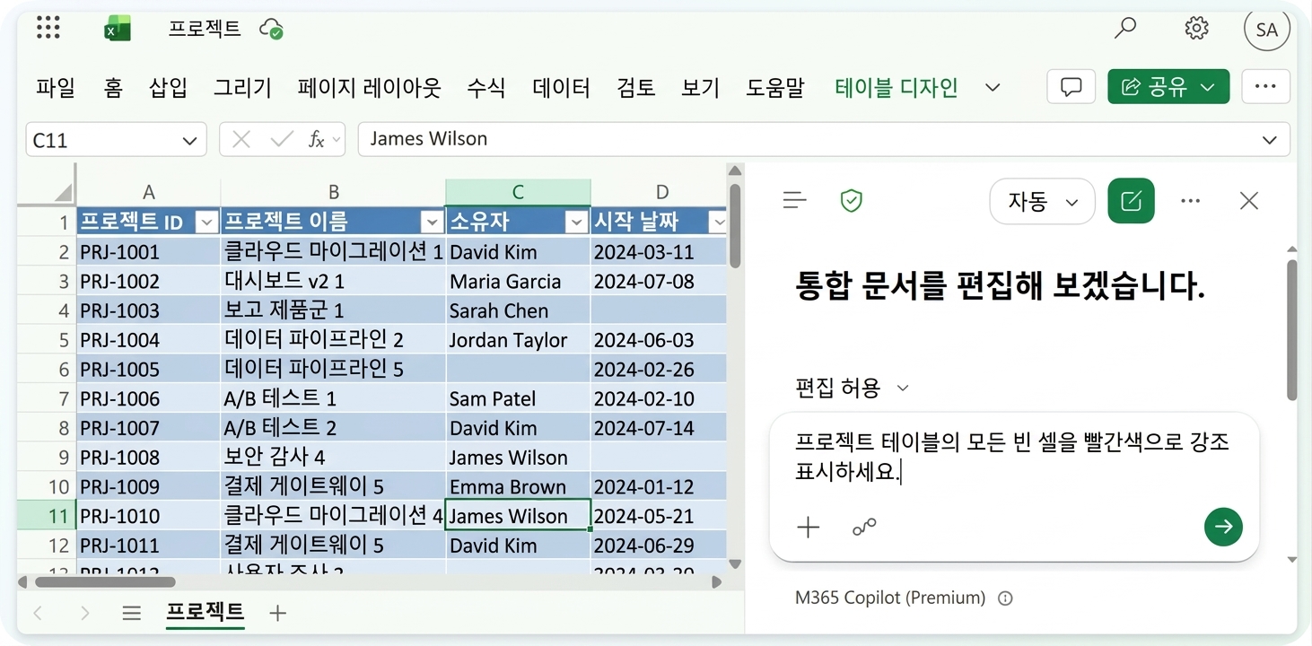Open the 자동 mode dropdown
Viewport: 1312px width, 646px height.
point(1042,201)
